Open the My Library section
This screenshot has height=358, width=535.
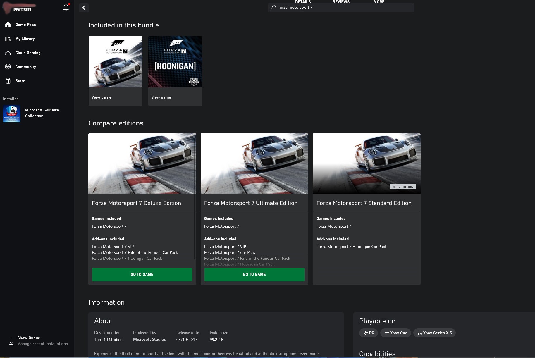pyautogui.click(x=25, y=39)
